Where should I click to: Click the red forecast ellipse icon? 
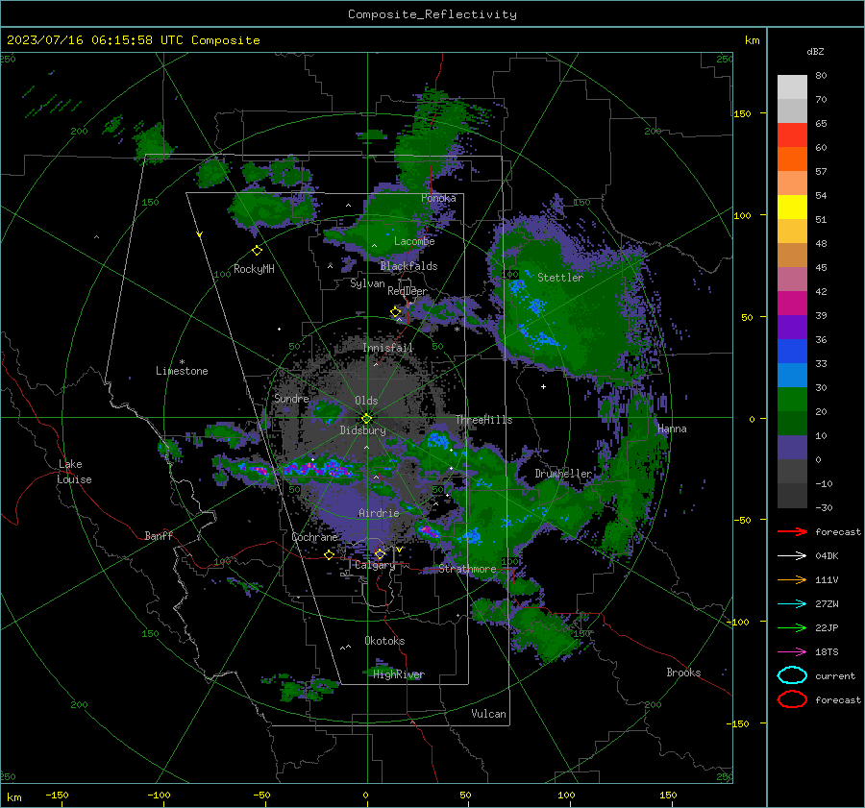pyautogui.click(x=792, y=698)
